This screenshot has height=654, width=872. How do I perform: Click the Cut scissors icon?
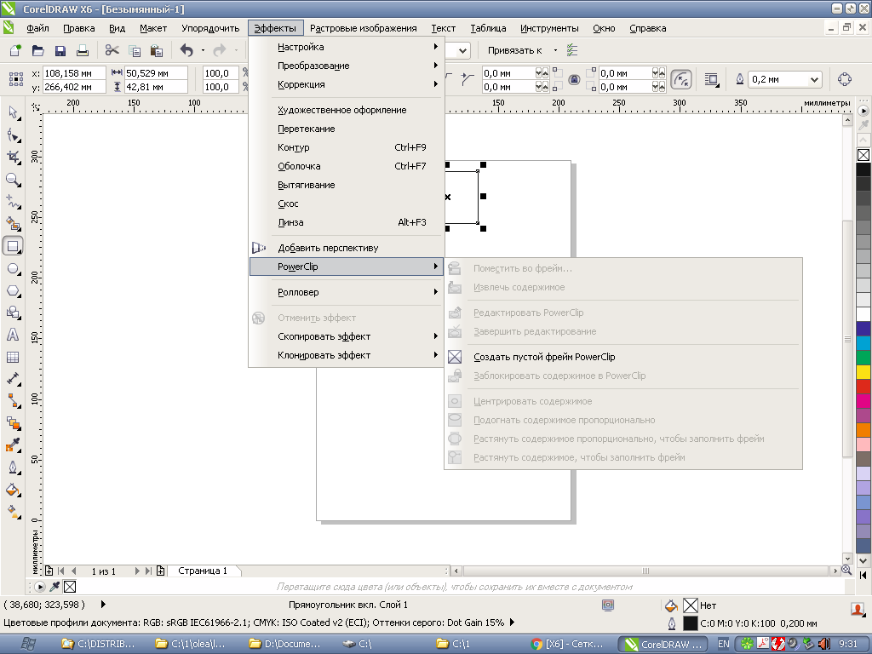coord(112,50)
